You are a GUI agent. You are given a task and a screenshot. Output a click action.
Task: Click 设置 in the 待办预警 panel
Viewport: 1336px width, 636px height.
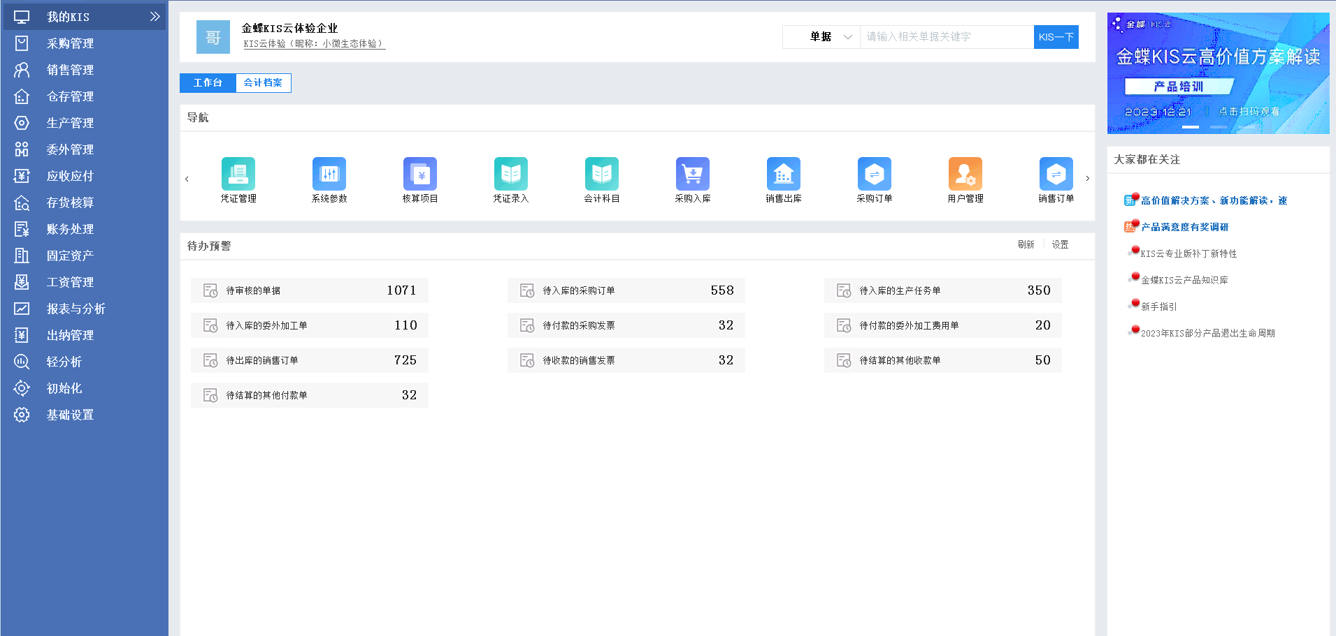click(x=1060, y=245)
